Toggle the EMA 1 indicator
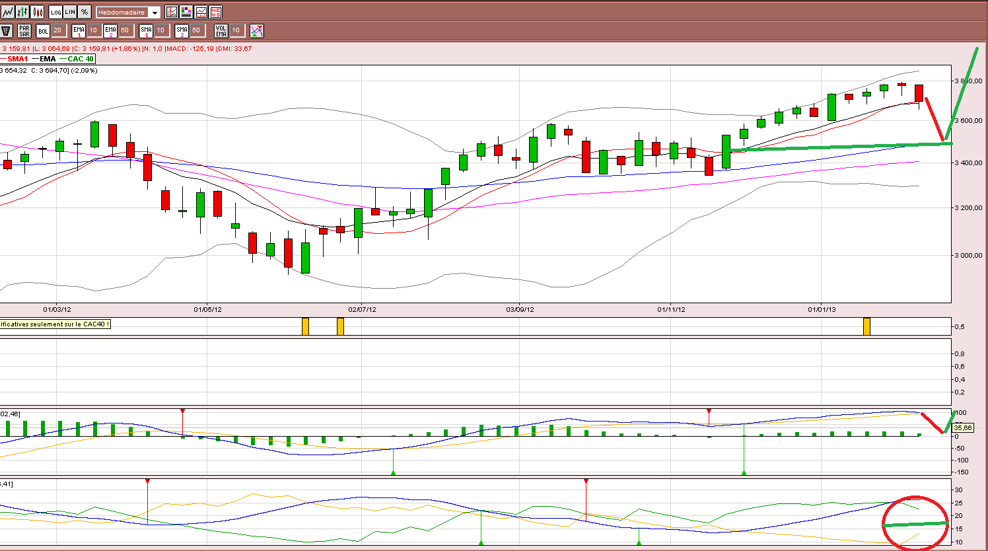This screenshot has width=988, height=551. 79,30
